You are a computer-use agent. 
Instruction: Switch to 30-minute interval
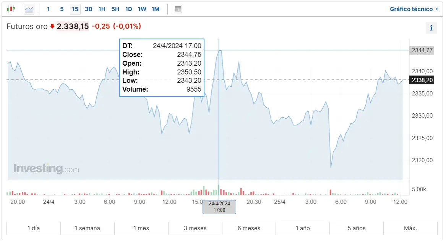pos(88,9)
